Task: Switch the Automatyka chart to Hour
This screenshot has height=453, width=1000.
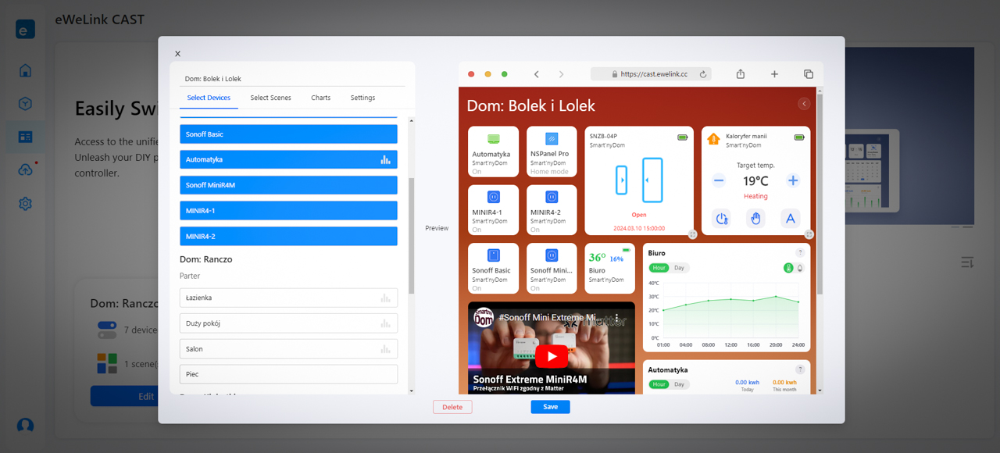Action: pos(659,384)
